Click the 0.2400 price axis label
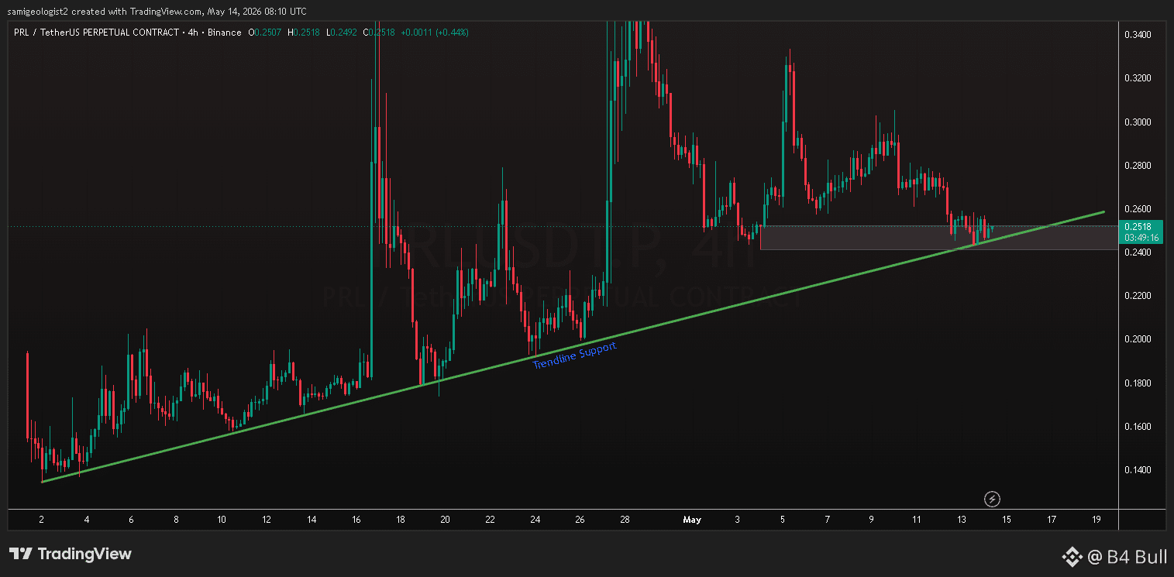Image resolution: width=1174 pixels, height=577 pixels. click(1137, 252)
